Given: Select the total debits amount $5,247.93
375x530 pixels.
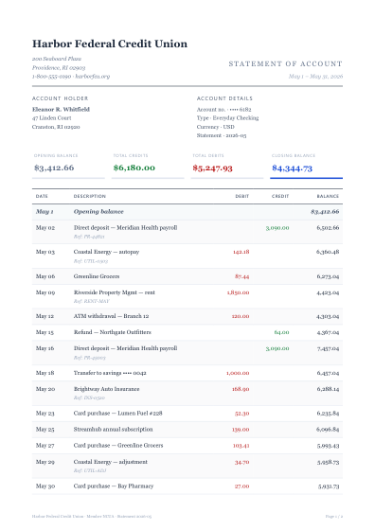Looking at the screenshot, I should click(x=213, y=168).
